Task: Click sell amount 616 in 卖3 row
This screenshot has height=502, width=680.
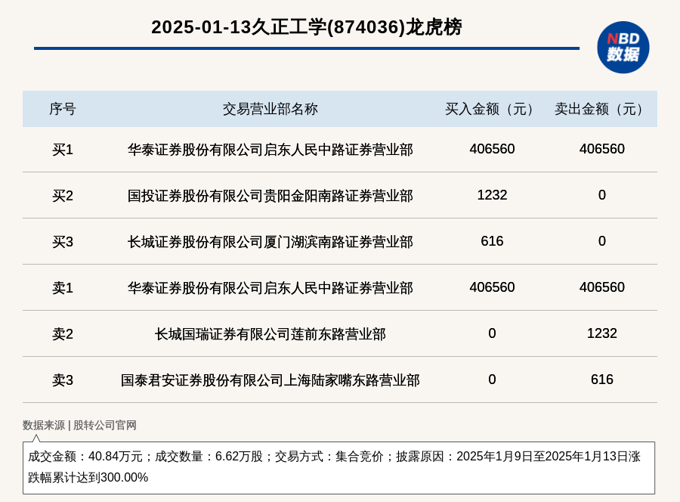Action: [x=601, y=380]
